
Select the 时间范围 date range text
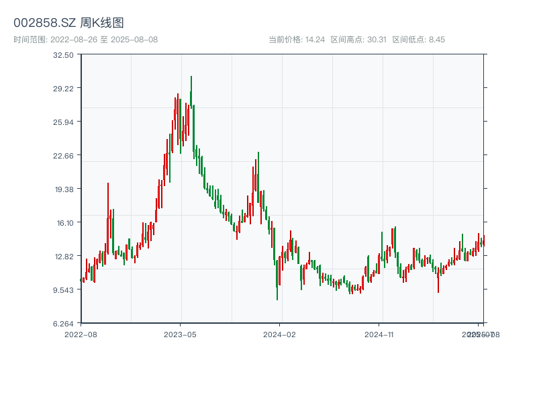(x=85, y=40)
